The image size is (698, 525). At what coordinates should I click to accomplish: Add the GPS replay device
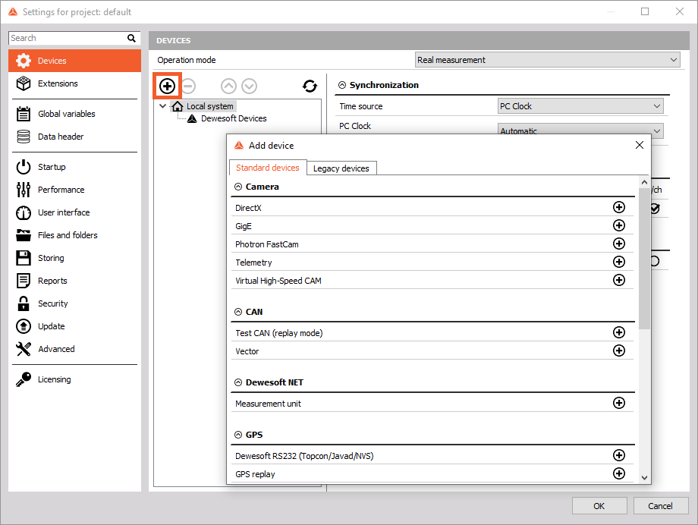coord(619,473)
